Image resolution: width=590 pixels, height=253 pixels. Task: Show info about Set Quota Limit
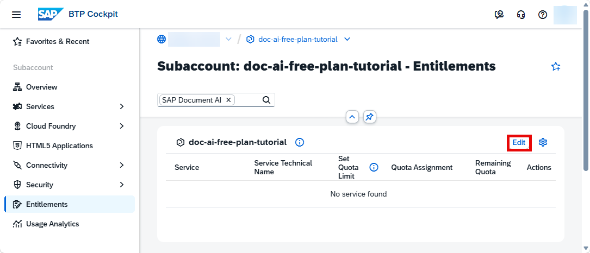(374, 167)
